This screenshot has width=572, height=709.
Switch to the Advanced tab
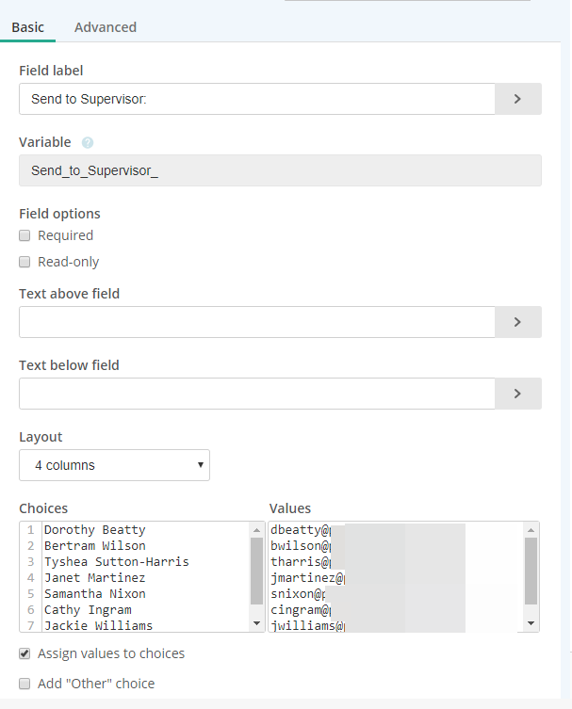click(106, 27)
